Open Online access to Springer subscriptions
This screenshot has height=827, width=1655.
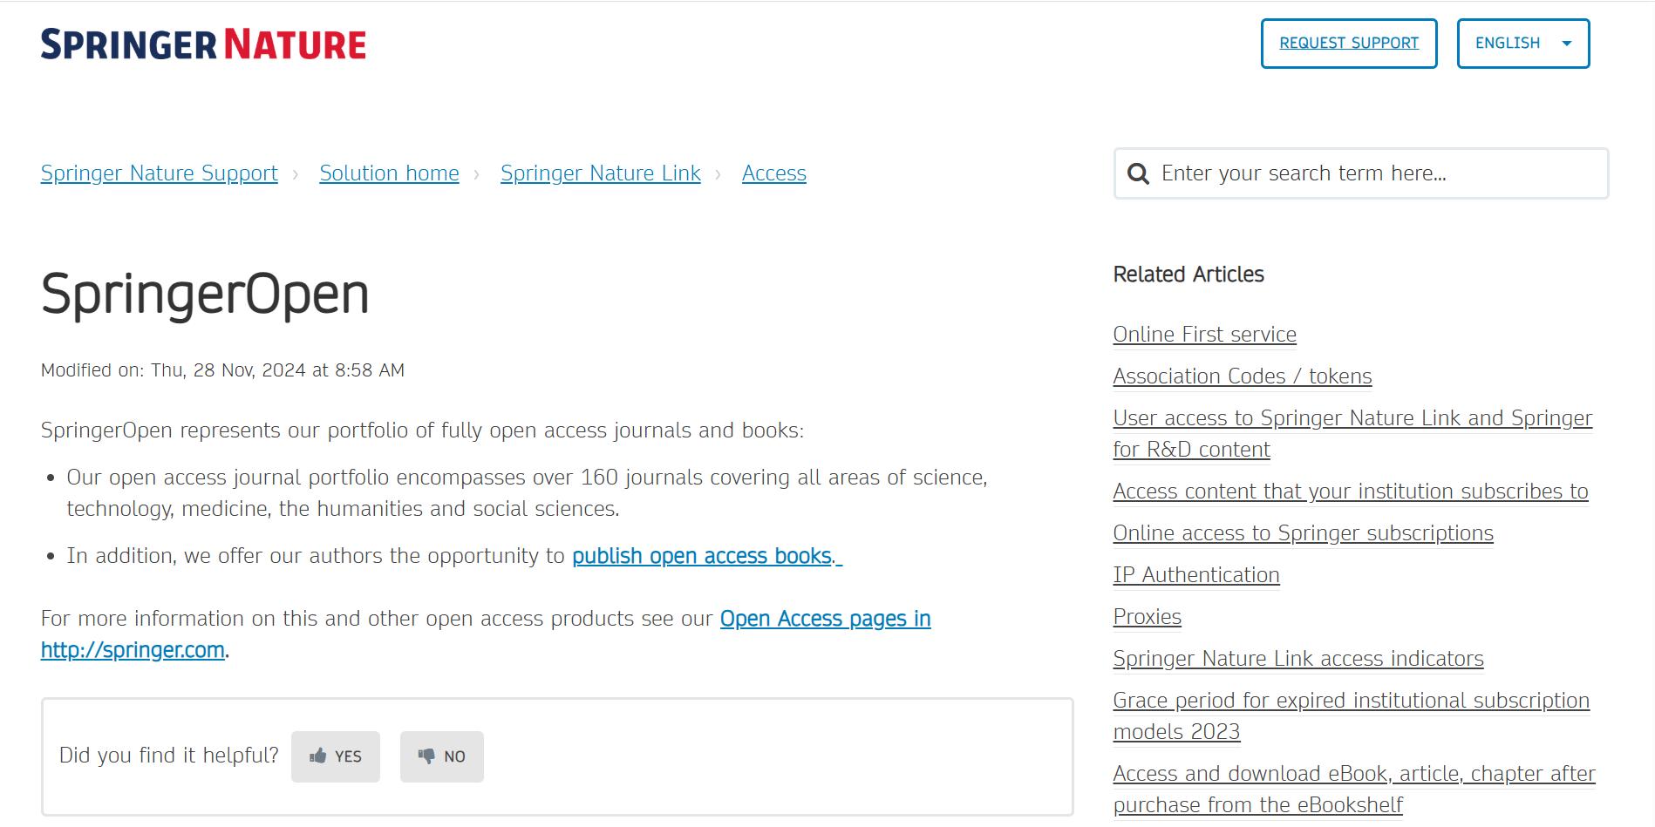click(1303, 533)
